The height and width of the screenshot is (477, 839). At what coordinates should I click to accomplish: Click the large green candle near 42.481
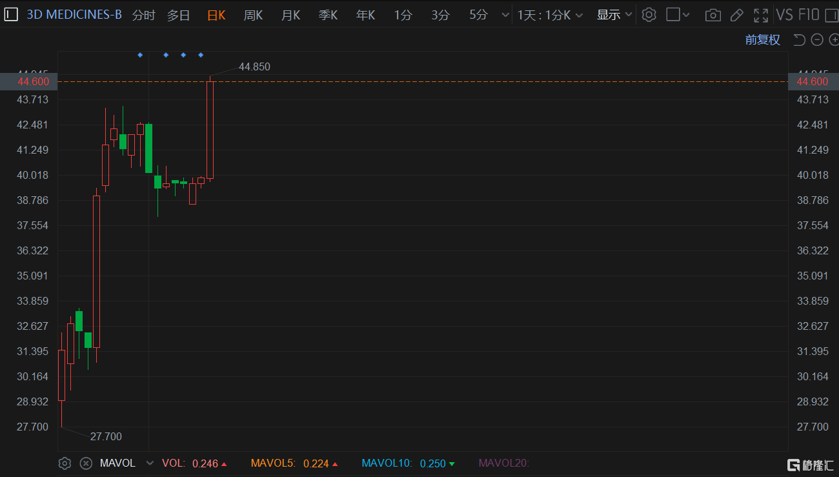[149, 148]
